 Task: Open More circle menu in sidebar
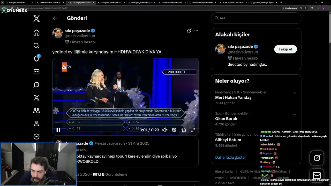(36, 136)
